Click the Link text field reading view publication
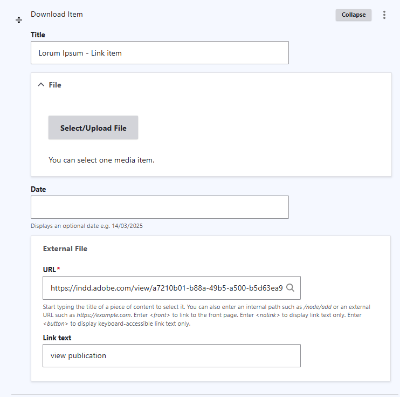Screen dimensions: 400x397 tap(171, 355)
